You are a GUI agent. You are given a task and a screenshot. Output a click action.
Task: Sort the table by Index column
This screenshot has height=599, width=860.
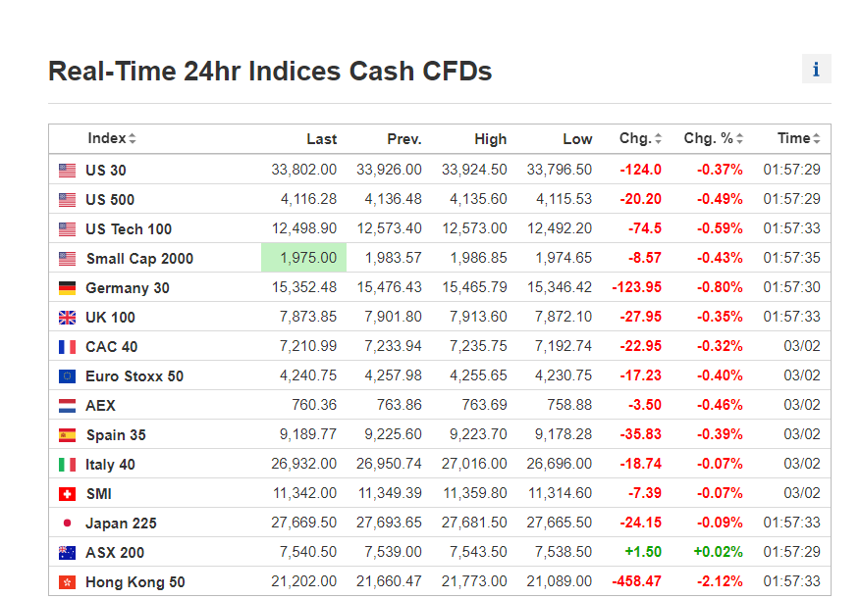(x=111, y=139)
